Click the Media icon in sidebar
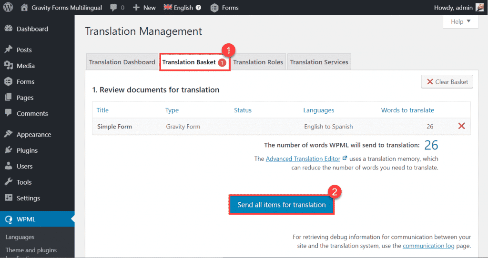This screenshot has height=258, width=488. [9, 65]
